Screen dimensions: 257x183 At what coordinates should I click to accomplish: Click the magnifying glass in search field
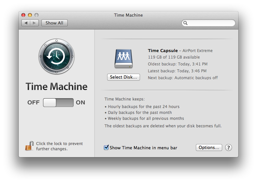coord(185,23)
